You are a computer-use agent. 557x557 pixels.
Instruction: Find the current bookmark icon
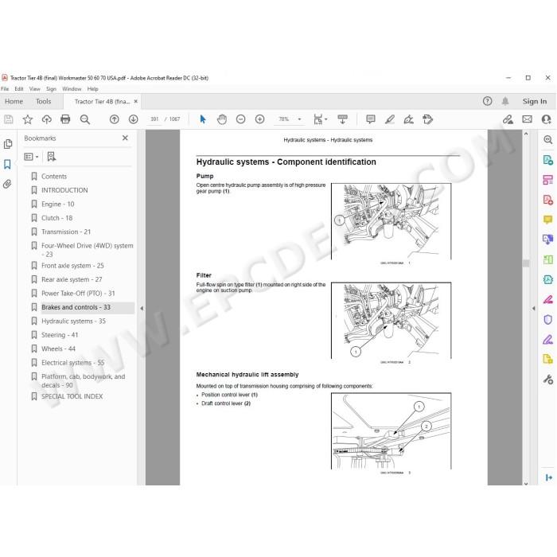coord(52,157)
